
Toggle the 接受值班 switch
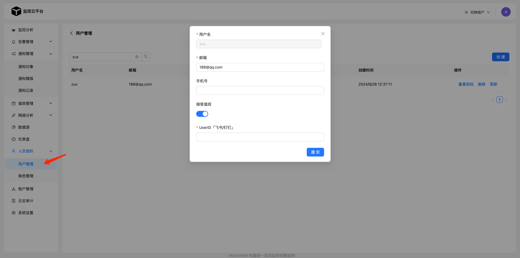(202, 114)
